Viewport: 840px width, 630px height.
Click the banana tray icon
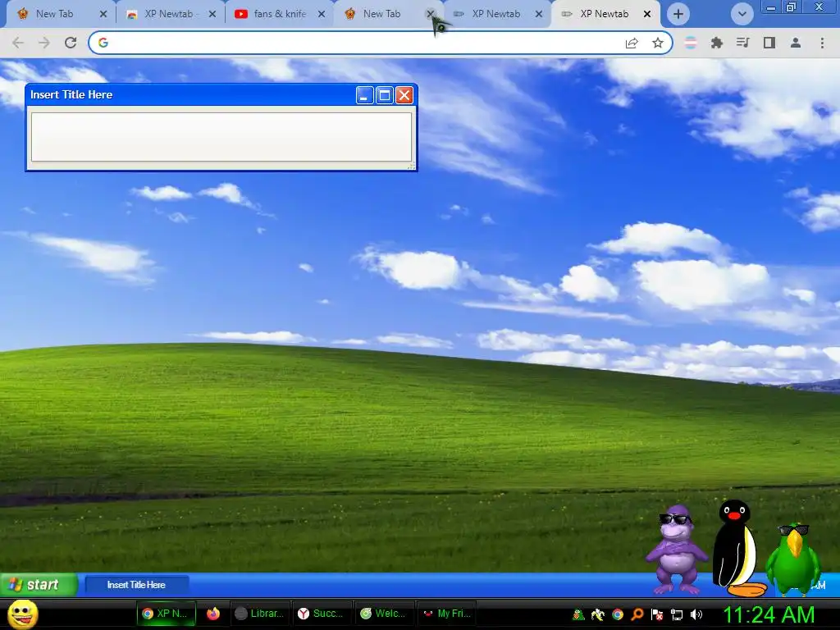point(598,614)
